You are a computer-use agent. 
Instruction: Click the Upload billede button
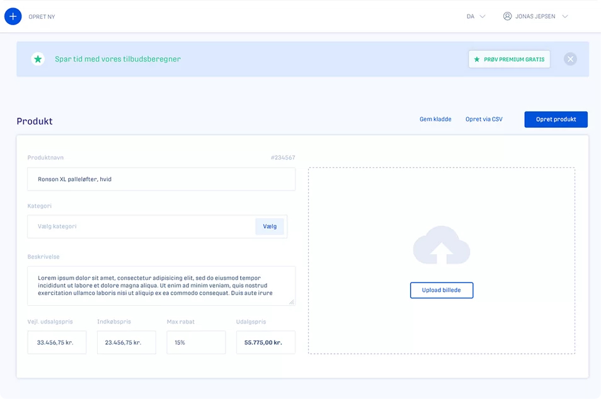pos(441,290)
